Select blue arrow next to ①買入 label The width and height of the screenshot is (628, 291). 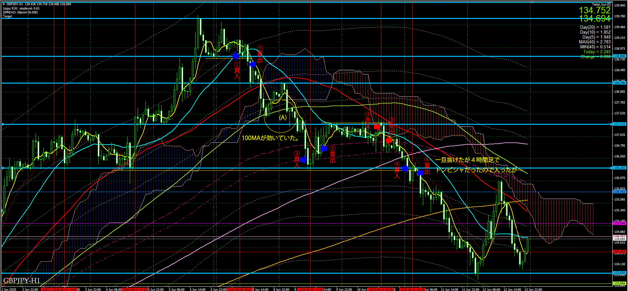236,56
